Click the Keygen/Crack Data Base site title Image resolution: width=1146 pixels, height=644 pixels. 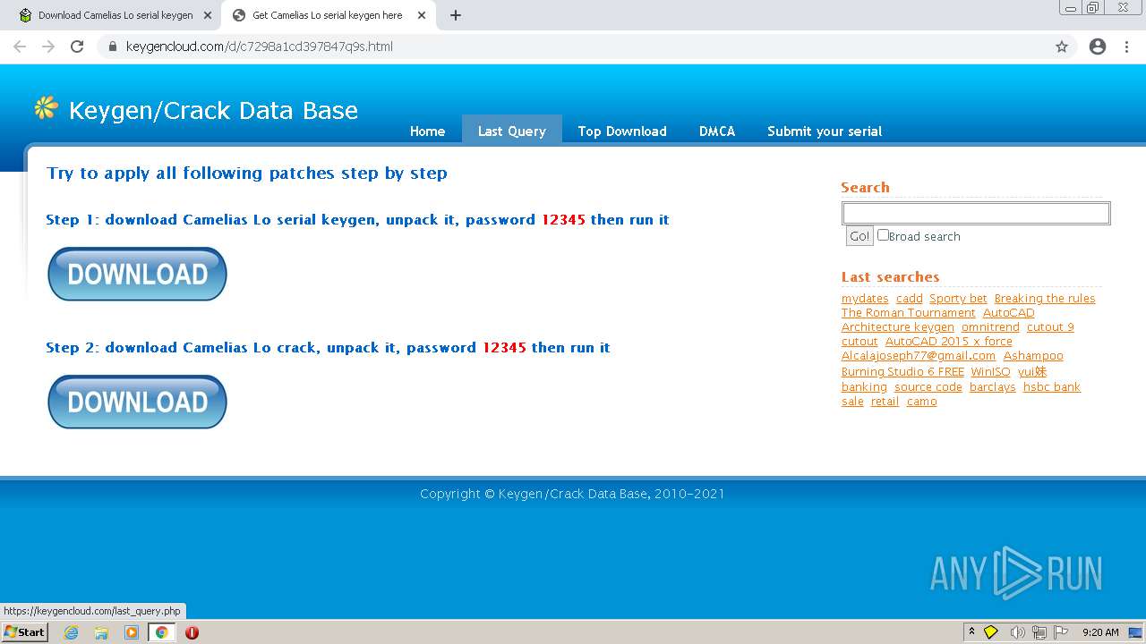click(x=213, y=110)
